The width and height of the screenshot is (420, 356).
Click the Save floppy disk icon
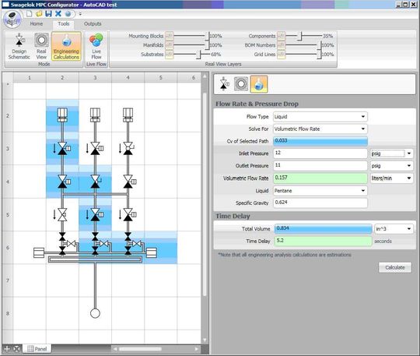pyautogui.click(x=48, y=14)
